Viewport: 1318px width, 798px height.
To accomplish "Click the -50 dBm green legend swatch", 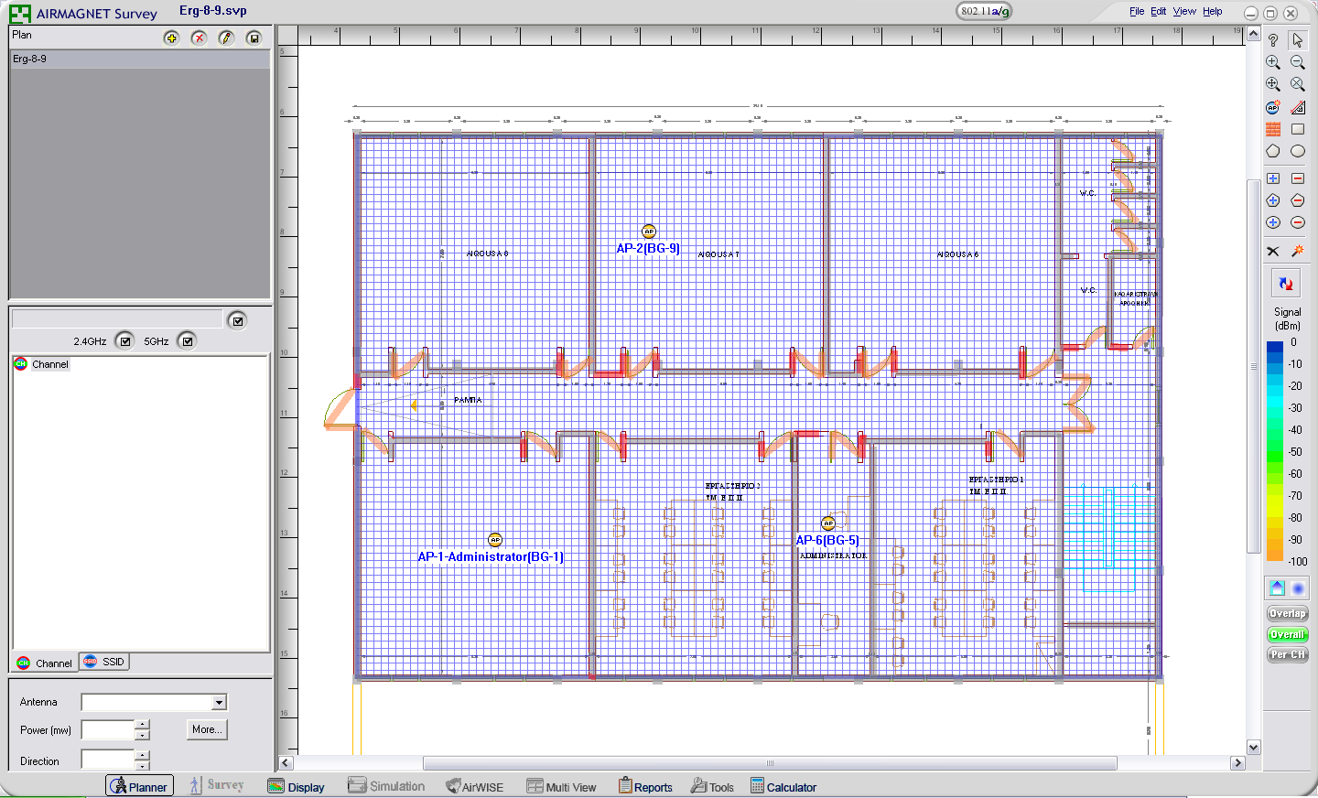I will click(x=1275, y=452).
